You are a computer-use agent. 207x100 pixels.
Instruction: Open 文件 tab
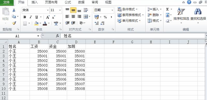(7, 2)
